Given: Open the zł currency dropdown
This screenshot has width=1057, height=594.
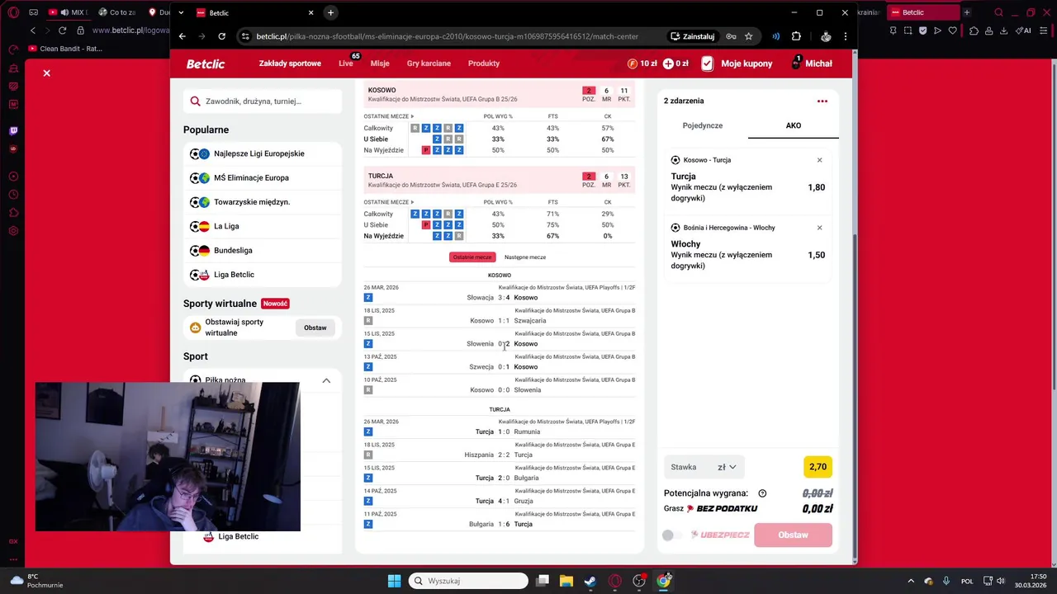Looking at the screenshot, I should tap(727, 467).
